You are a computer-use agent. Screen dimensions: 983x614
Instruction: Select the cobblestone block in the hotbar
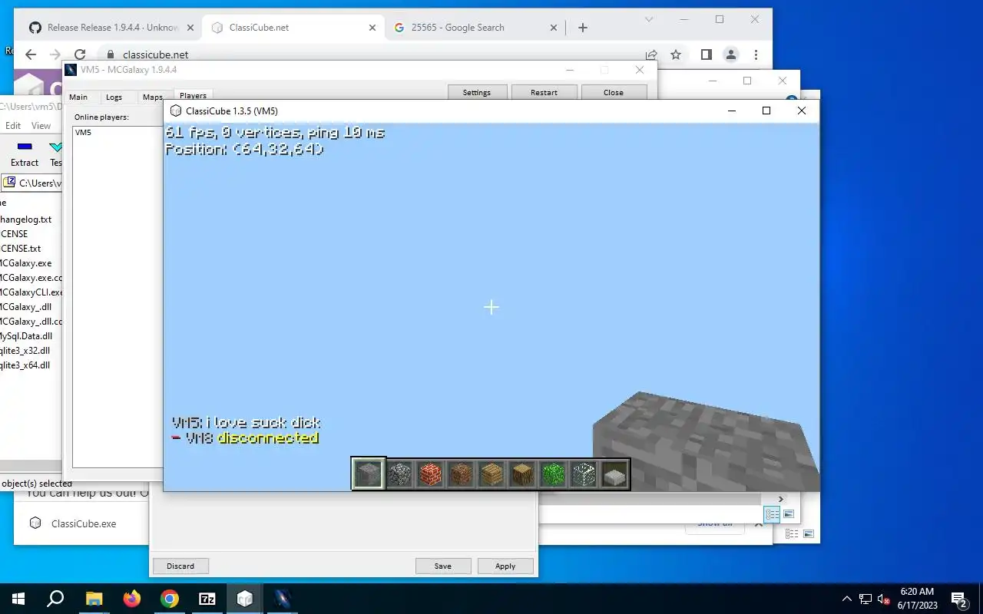399,474
